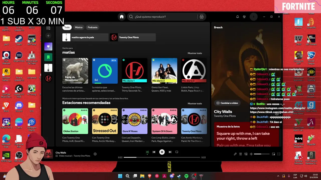This screenshot has width=321, height=180.
Task: Open Steam from the taskbar
Action: (x=179, y=176)
